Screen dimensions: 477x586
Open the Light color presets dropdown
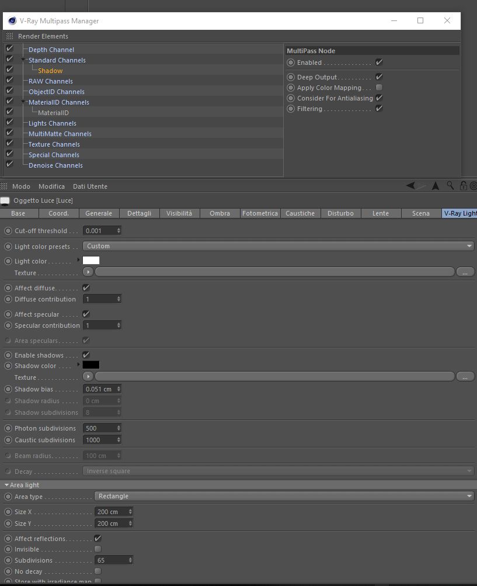point(278,246)
